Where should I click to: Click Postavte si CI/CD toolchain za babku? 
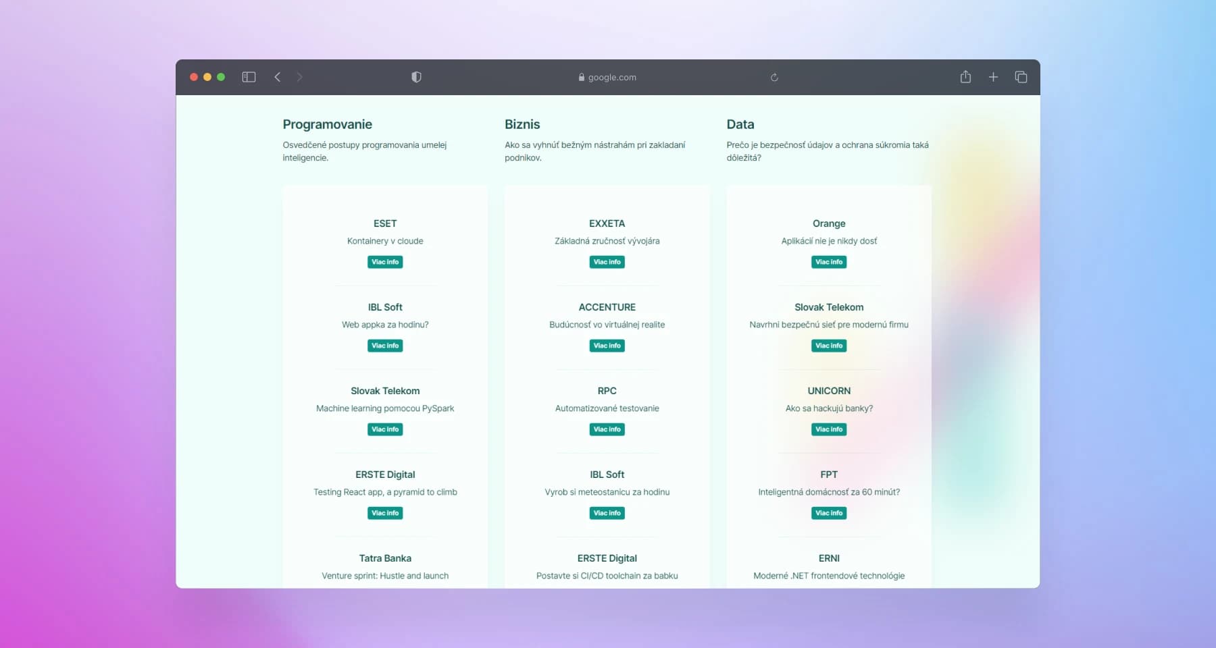pos(607,576)
